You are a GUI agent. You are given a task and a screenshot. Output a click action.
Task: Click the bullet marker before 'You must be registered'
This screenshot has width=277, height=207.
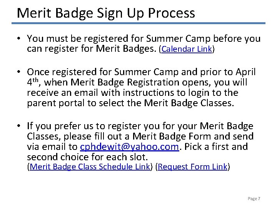pos(19,39)
